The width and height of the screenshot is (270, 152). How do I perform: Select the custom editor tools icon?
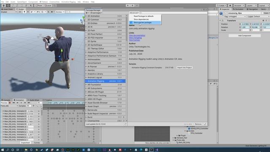point(31,5)
